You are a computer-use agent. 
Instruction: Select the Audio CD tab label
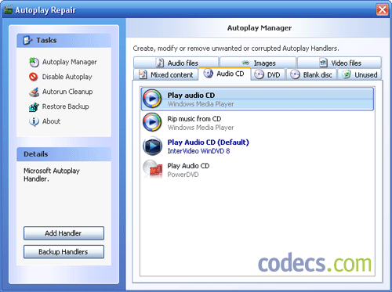pos(230,74)
